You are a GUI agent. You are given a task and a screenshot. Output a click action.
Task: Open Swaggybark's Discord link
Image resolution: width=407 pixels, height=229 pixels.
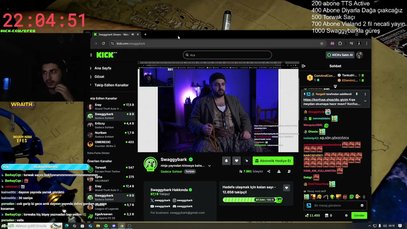(183, 206)
